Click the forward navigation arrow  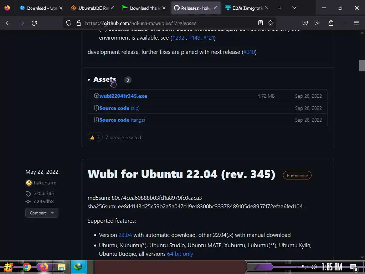click(21, 23)
